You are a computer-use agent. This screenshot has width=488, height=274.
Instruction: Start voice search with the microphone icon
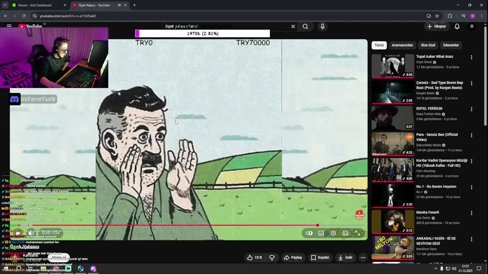[x=323, y=26]
